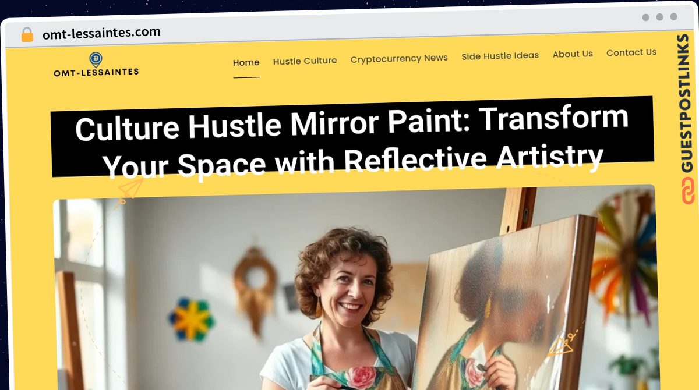The image size is (699, 390).
Task: Click the OMT-LESSAINTES site name text
Action: (x=96, y=73)
